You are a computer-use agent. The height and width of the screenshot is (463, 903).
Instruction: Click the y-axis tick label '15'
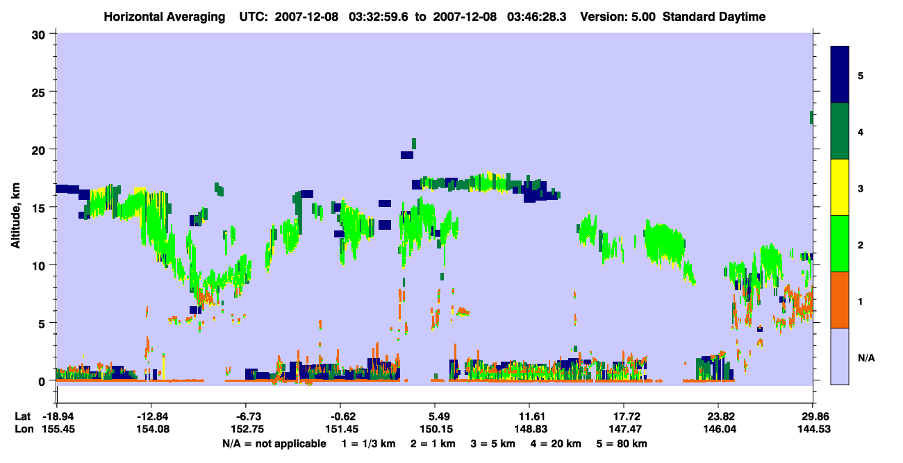click(39, 208)
